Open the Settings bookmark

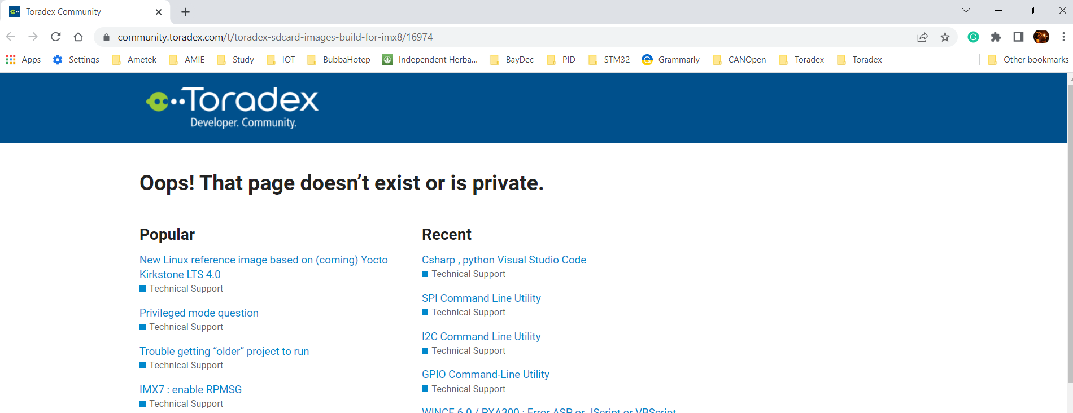coord(76,60)
